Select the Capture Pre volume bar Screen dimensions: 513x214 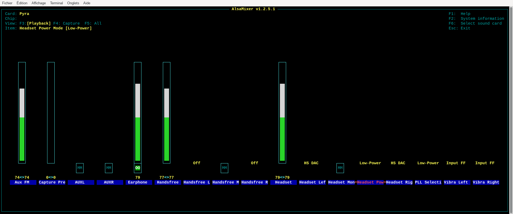point(51,112)
